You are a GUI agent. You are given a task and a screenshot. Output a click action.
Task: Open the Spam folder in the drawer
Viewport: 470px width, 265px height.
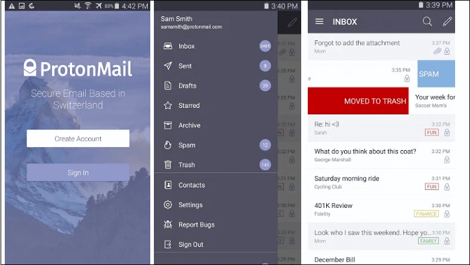click(216, 145)
